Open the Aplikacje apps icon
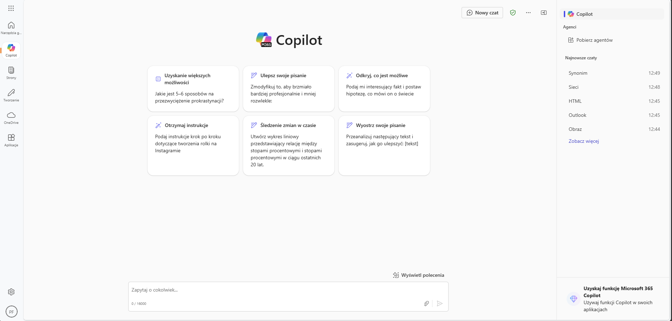Screen dimensions: 672x321 (x=11, y=138)
